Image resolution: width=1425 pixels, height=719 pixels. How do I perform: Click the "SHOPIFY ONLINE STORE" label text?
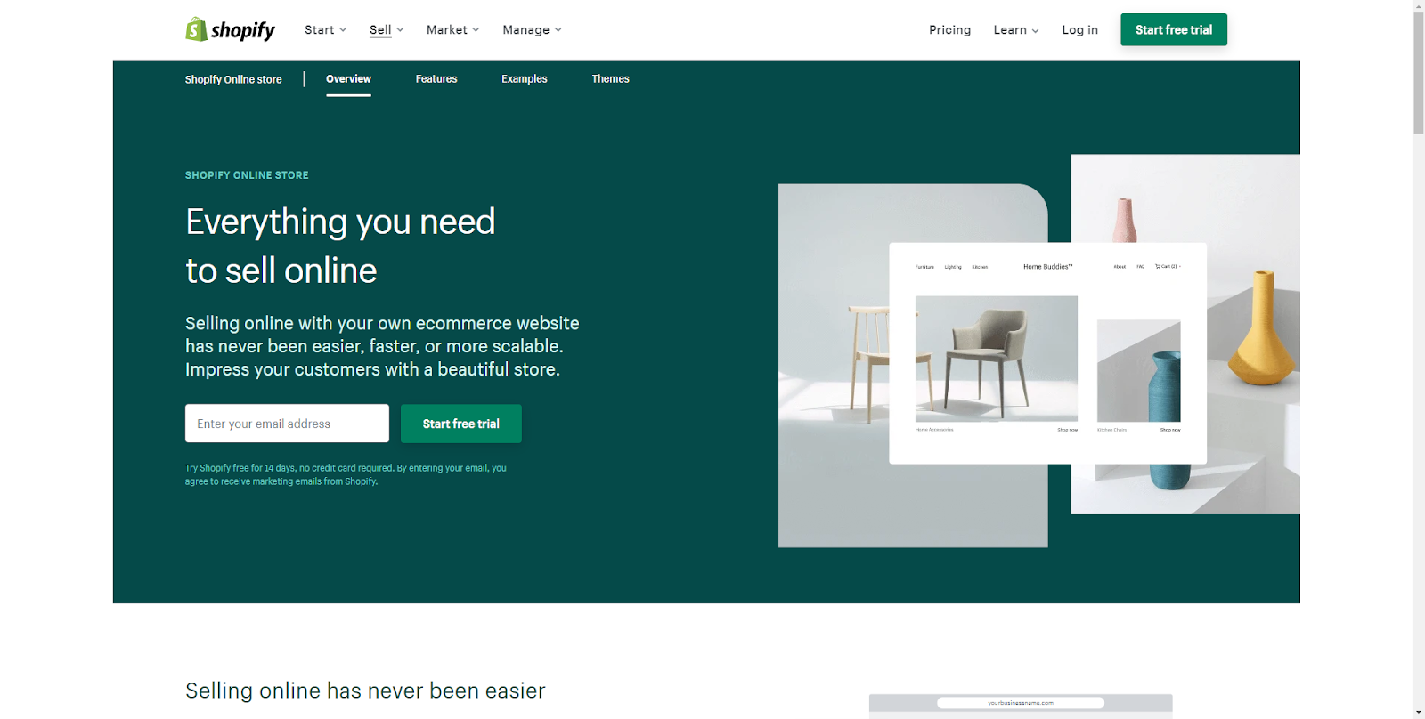[x=247, y=175]
